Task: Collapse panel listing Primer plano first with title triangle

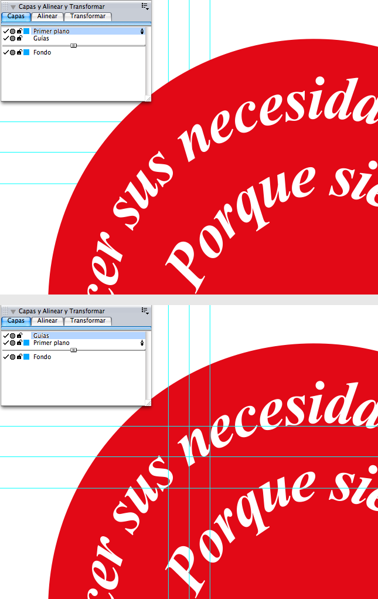Action: pos(13,7)
